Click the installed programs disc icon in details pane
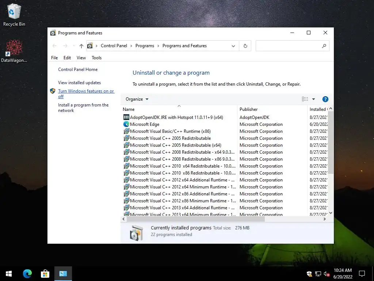 click(137, 232)
